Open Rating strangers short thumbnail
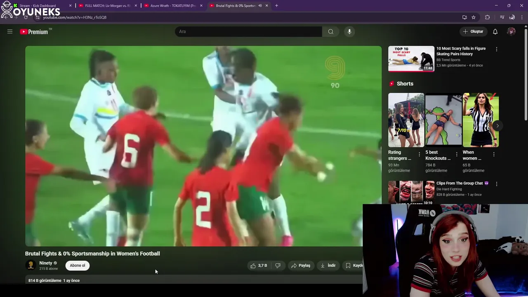The width and height of the screenshot is (528, 297). pos(406,120)
